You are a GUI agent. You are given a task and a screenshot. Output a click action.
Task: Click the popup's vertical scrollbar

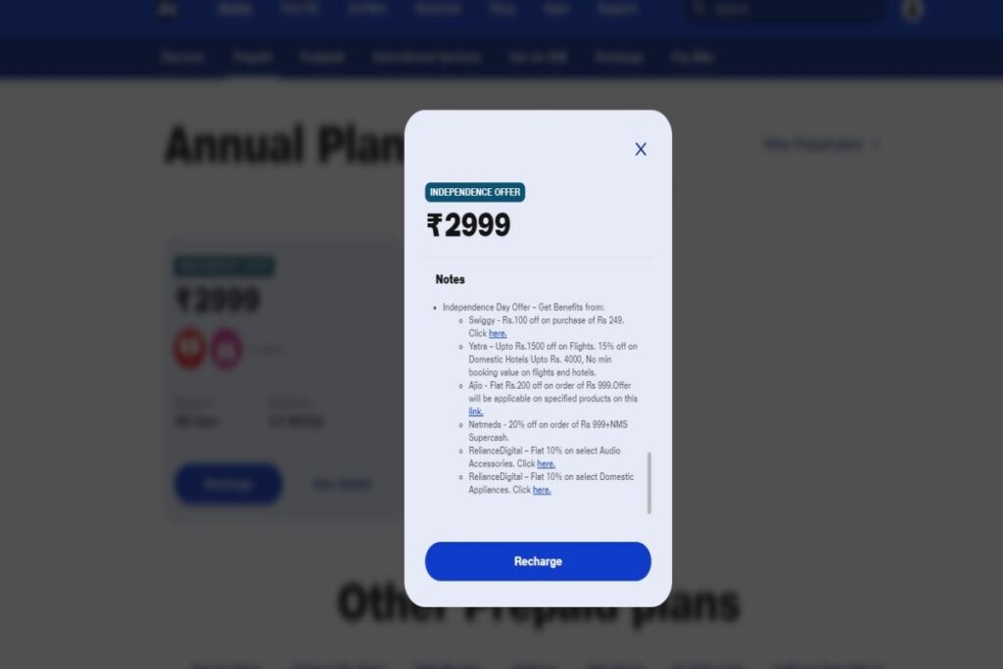649,483
